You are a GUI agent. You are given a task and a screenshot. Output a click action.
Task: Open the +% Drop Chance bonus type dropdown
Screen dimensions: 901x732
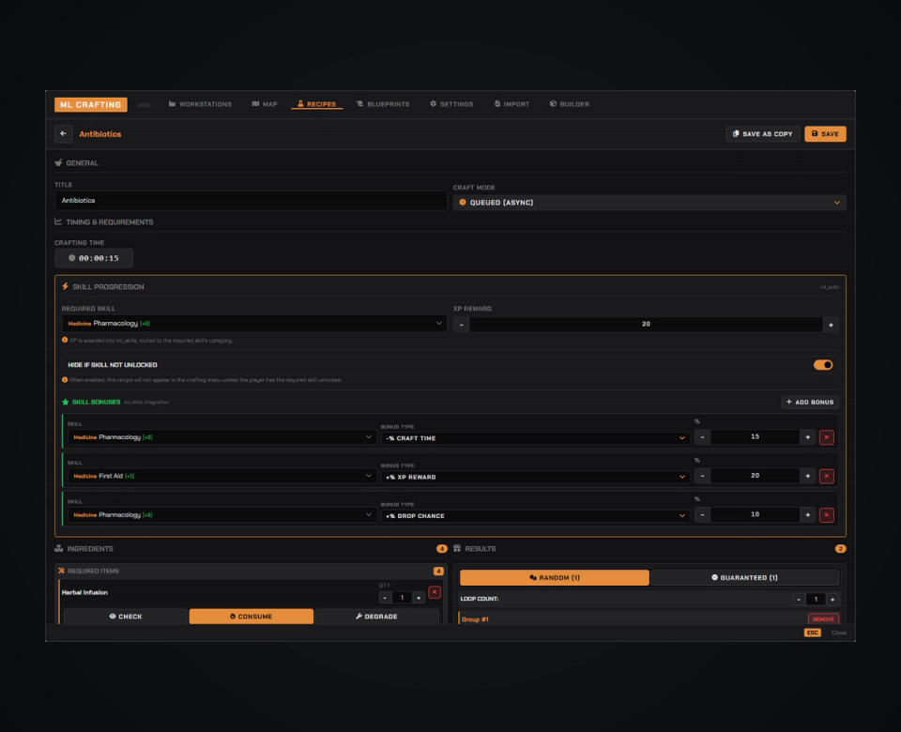click(x=535, y=515)
